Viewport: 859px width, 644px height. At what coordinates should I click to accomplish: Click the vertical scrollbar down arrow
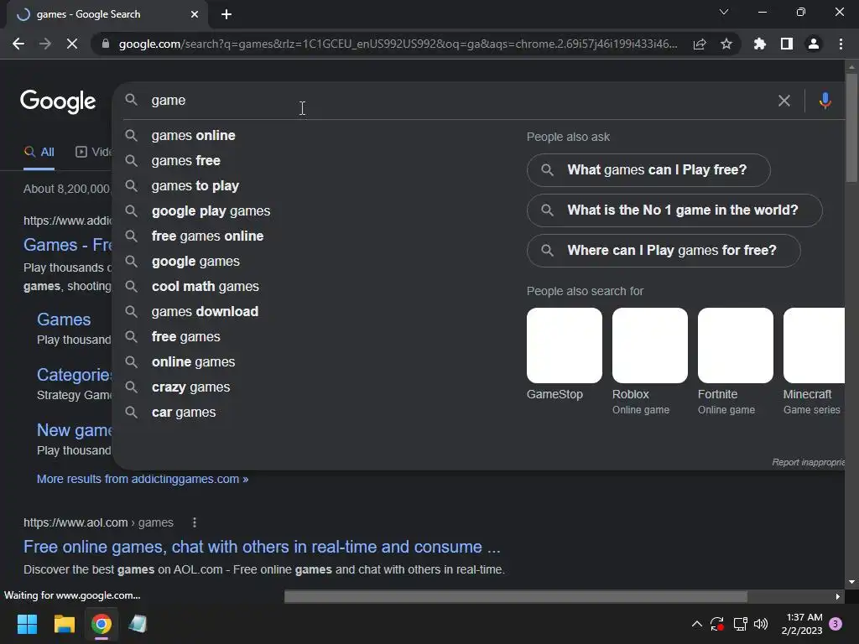click(851, 582)
